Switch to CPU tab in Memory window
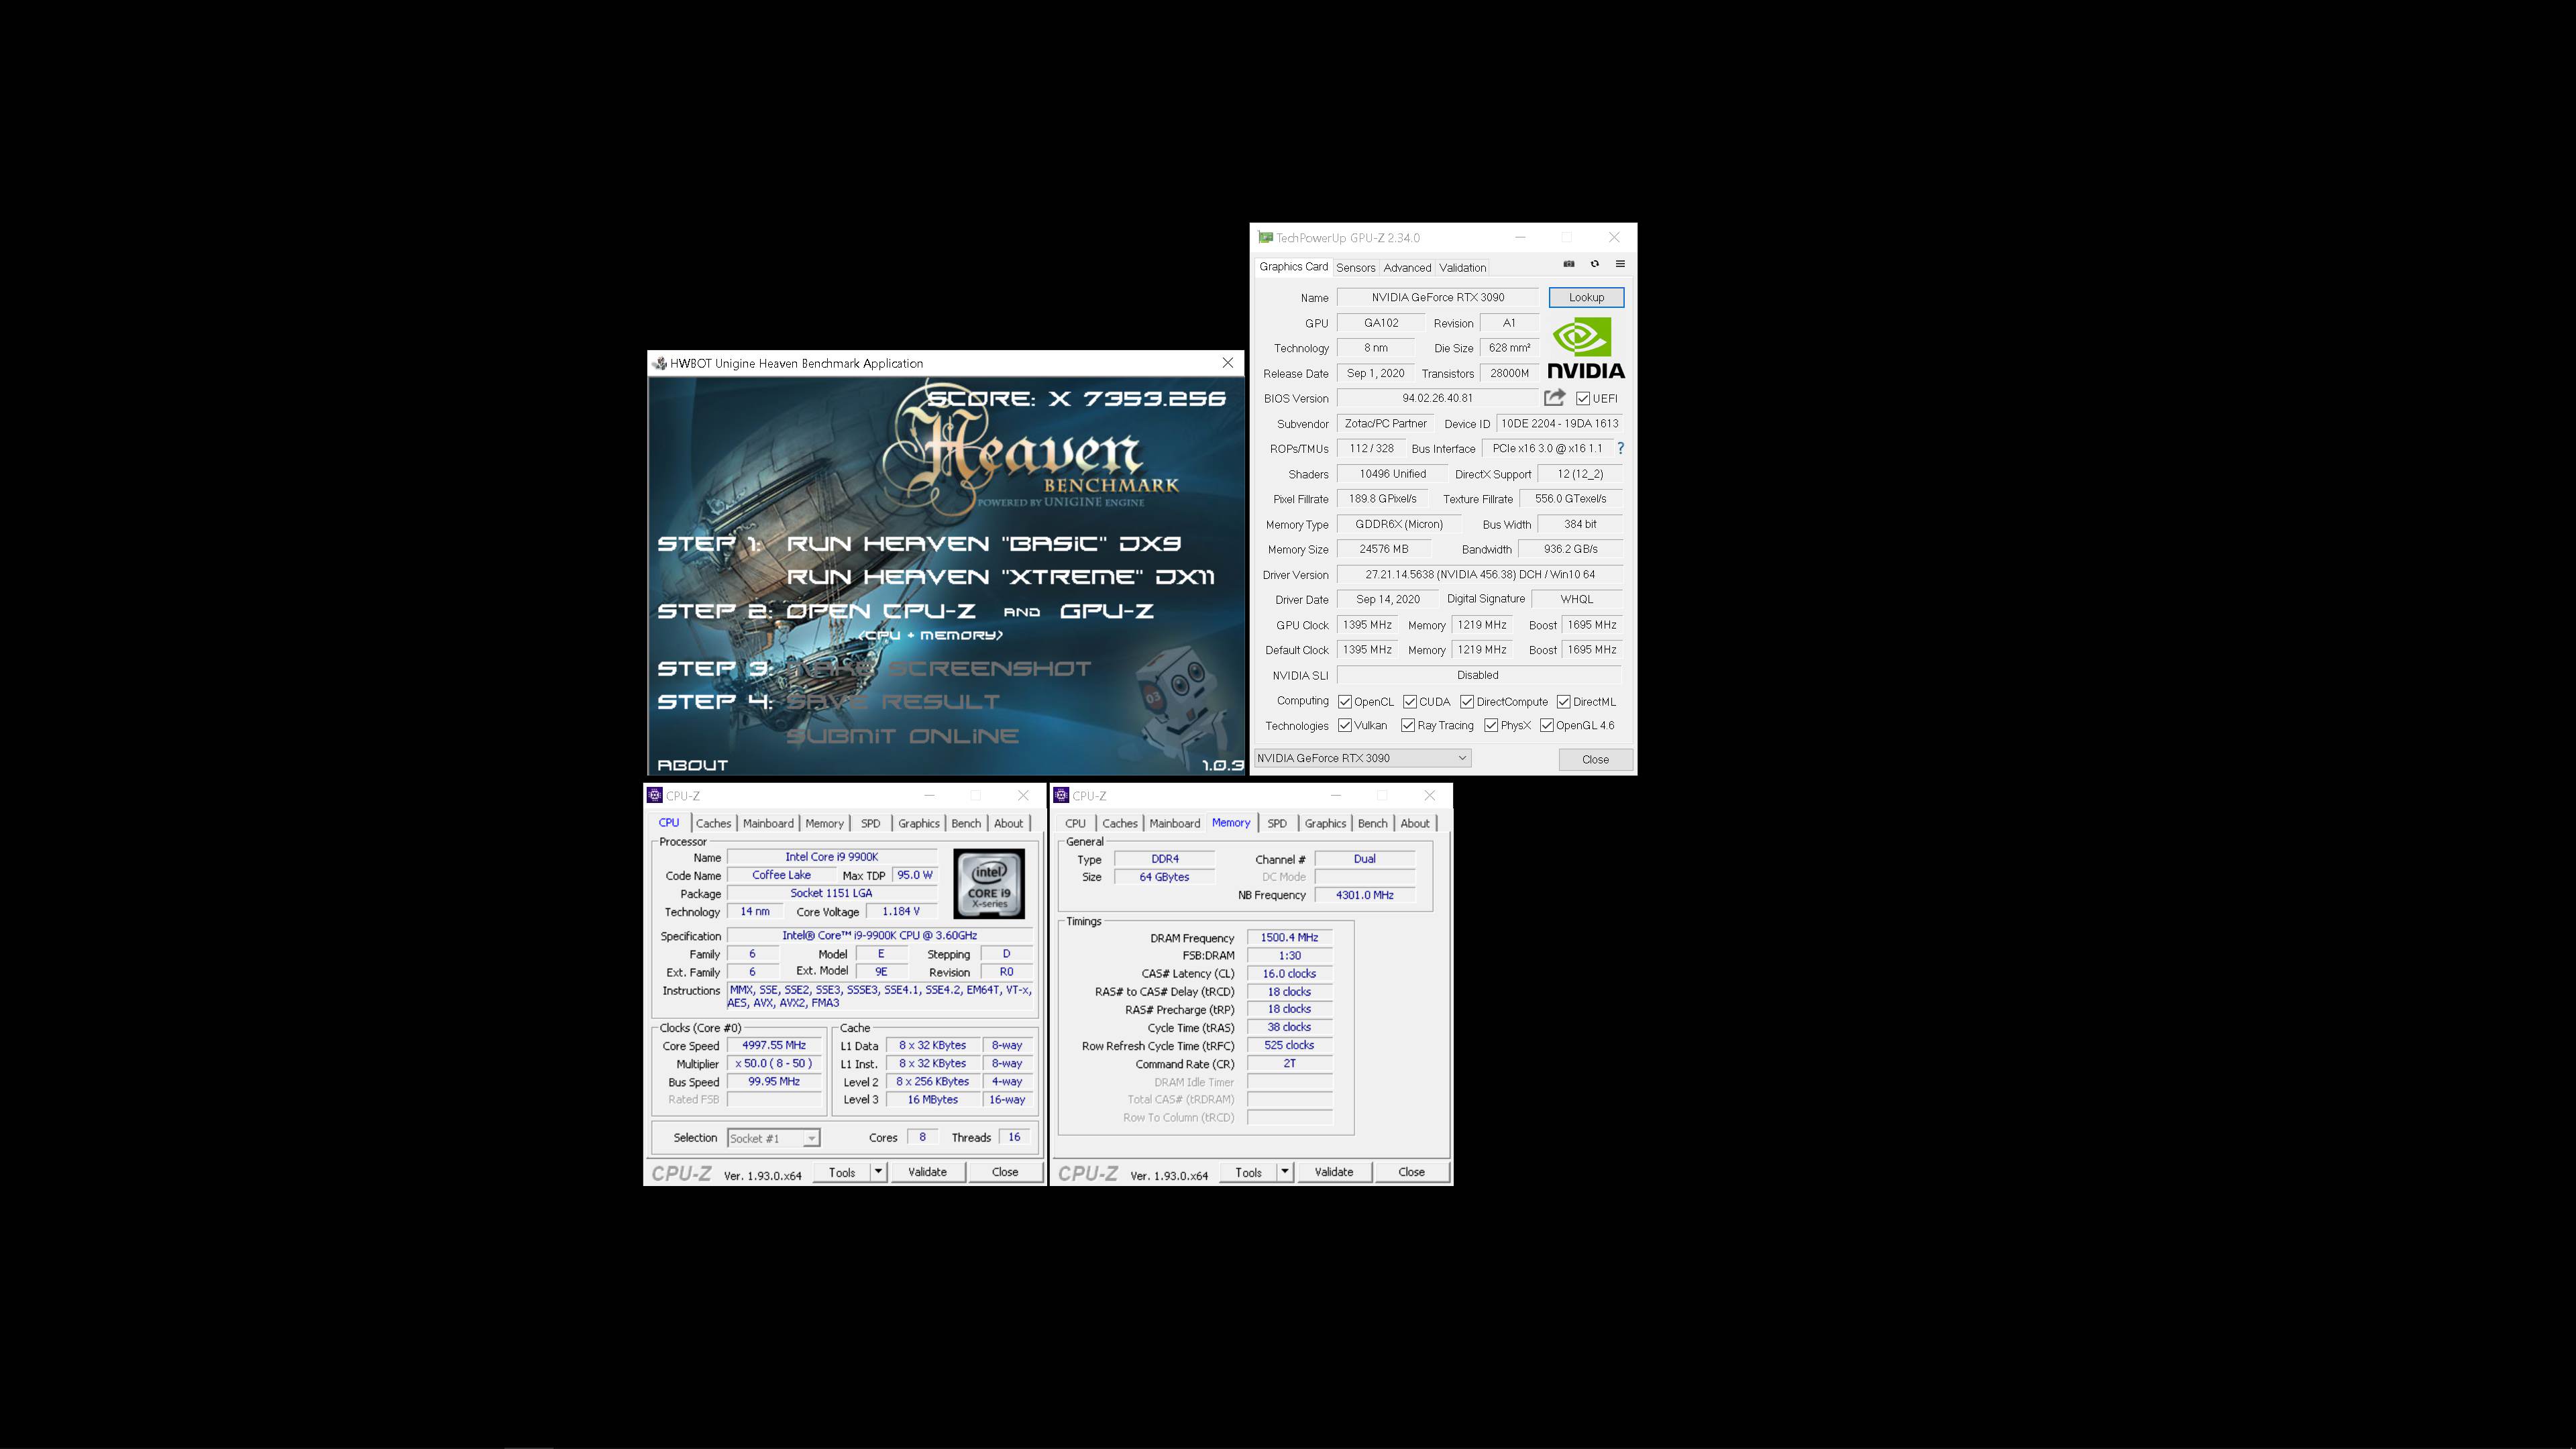This screenshot has height=1449, width=2576. (1076, 824)
